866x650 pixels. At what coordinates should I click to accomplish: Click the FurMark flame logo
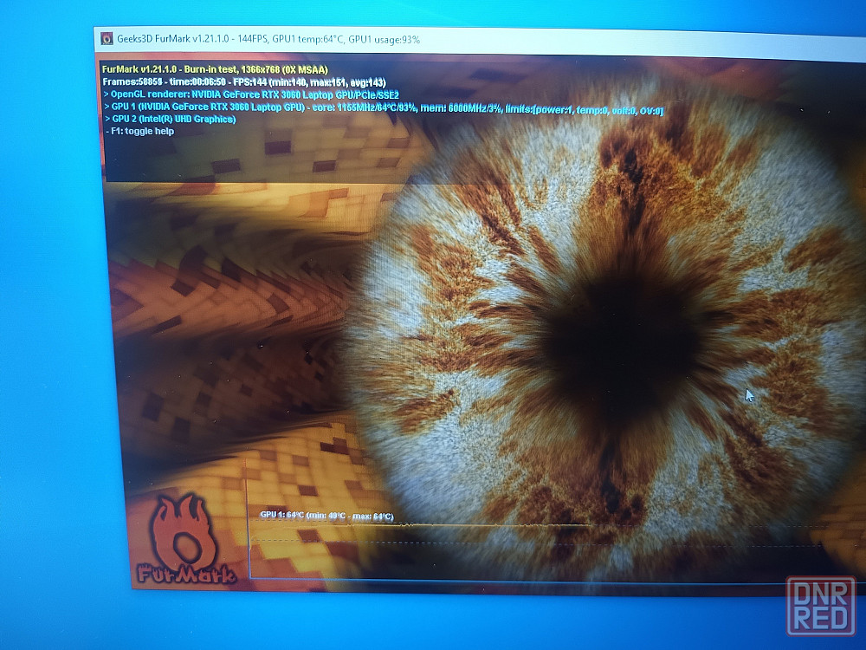[184, 540]
